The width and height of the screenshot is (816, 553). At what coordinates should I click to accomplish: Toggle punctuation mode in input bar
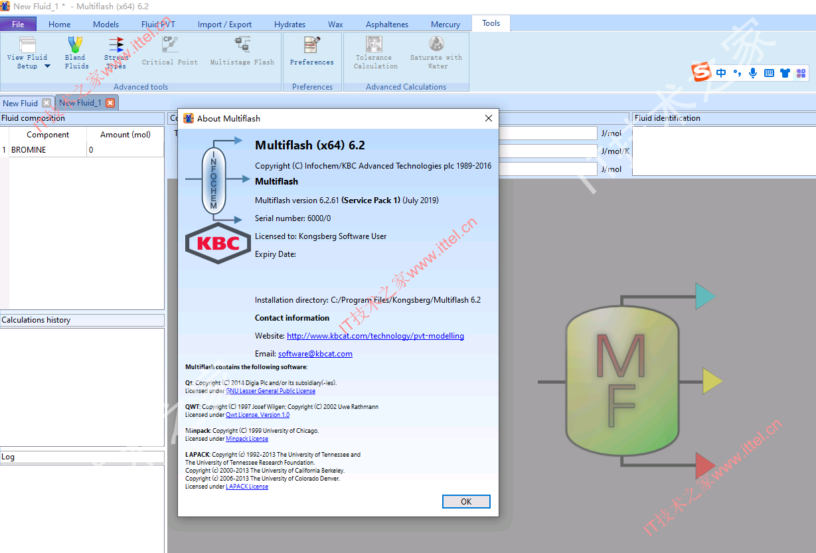(738, 73)
